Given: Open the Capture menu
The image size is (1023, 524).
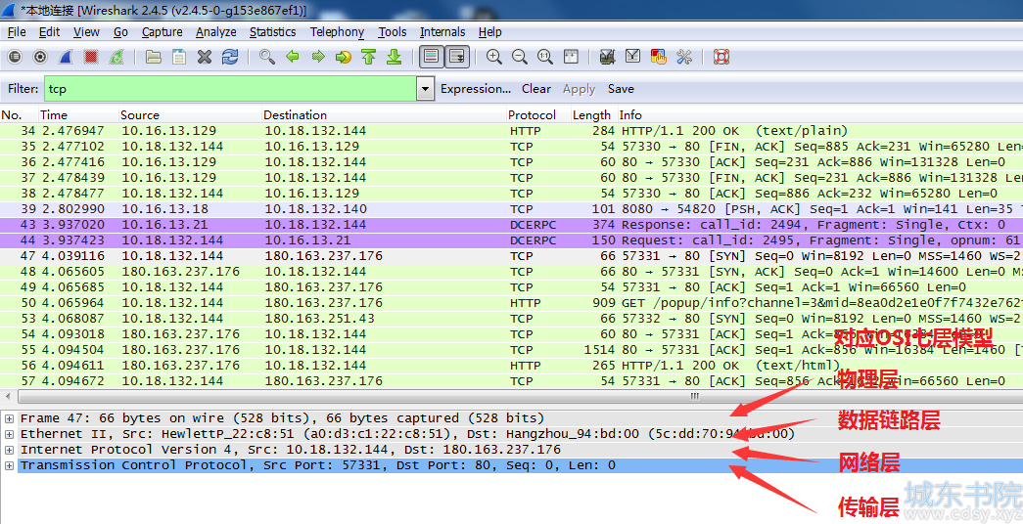Looking at the screenshot, I should pos(162,32).
